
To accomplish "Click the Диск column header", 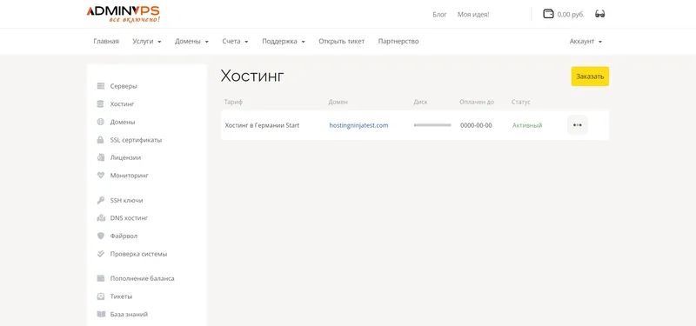I will point(420,102).
